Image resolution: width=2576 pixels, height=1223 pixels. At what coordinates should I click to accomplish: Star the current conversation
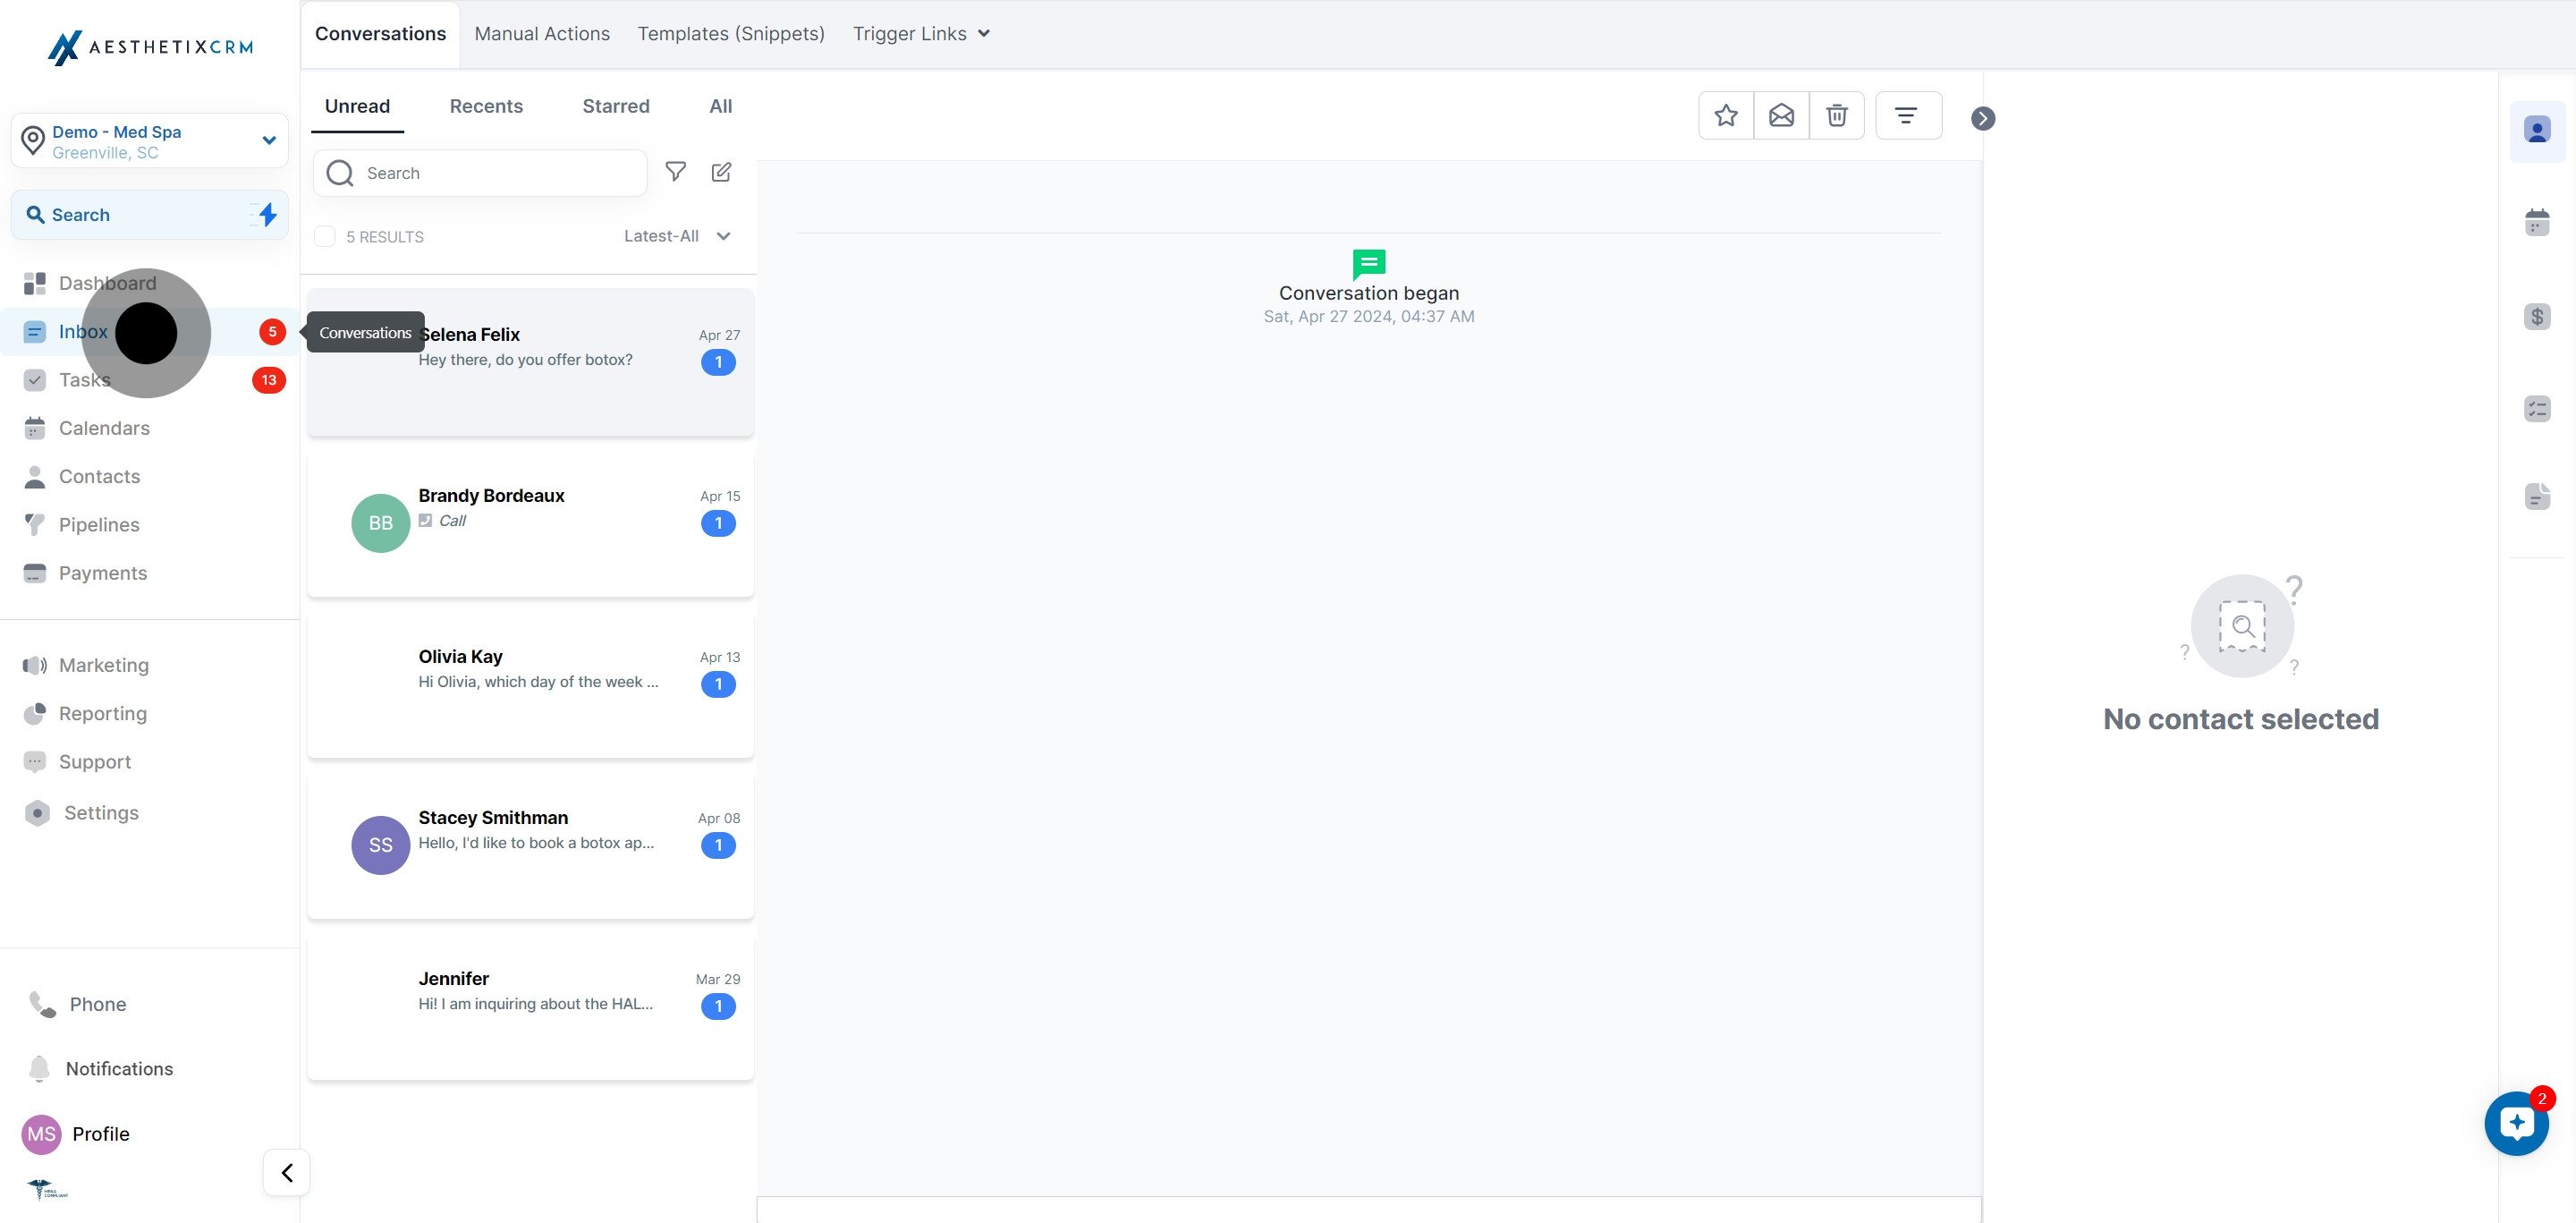[x=1726, y=116]
